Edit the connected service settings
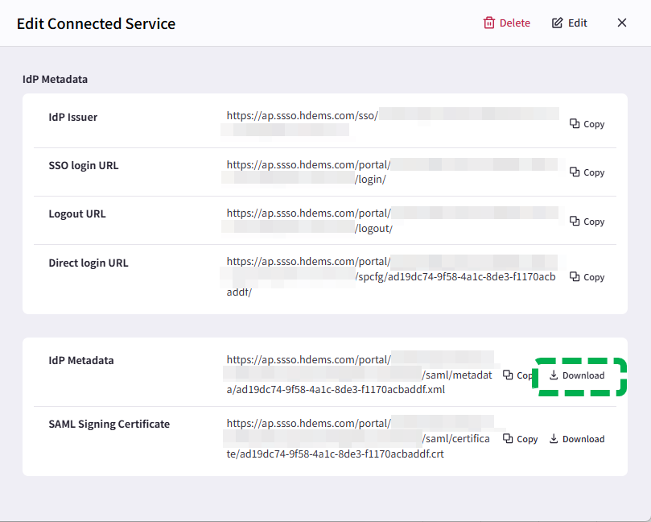The height and width of the screenshot is (522, 651). [x=569, y=23]
